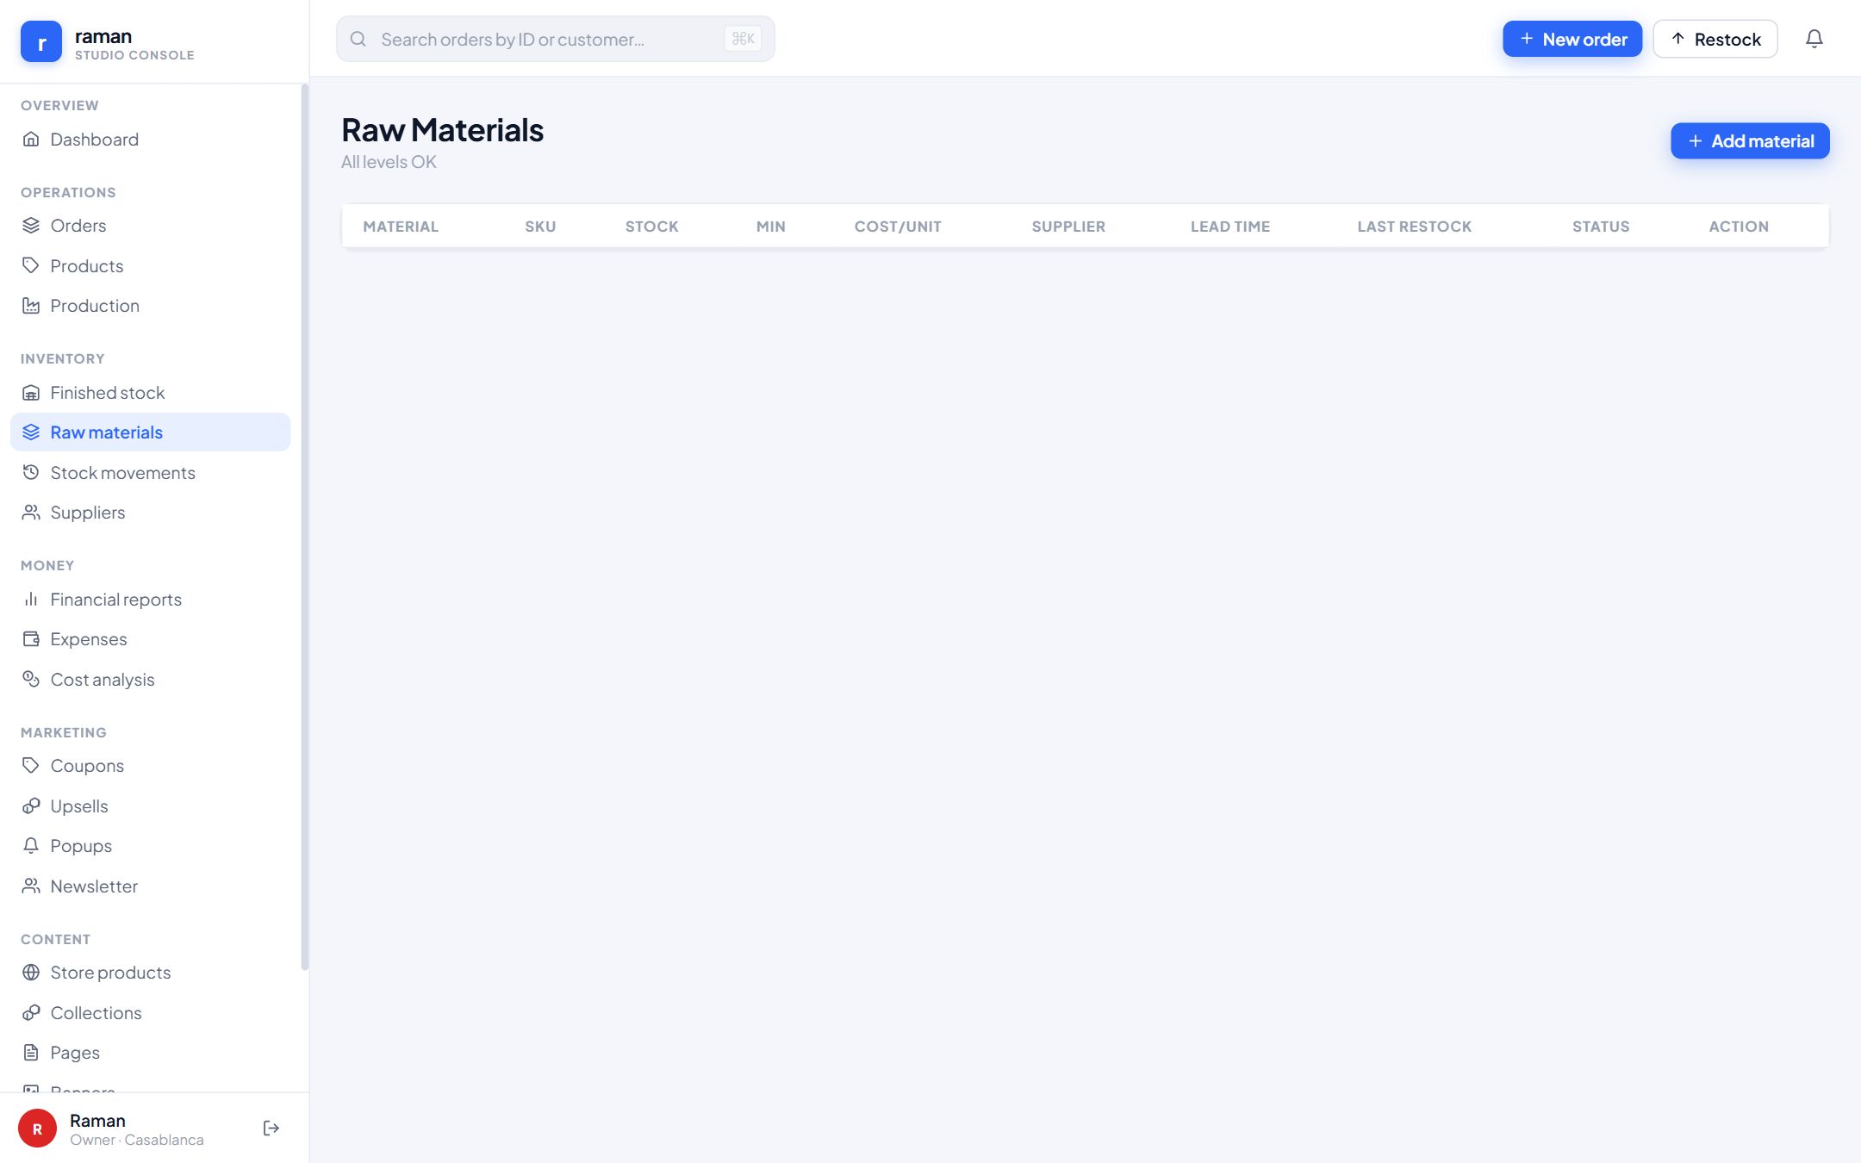
Task: Click the Restock button
Action: click(x=1715, y=39)
